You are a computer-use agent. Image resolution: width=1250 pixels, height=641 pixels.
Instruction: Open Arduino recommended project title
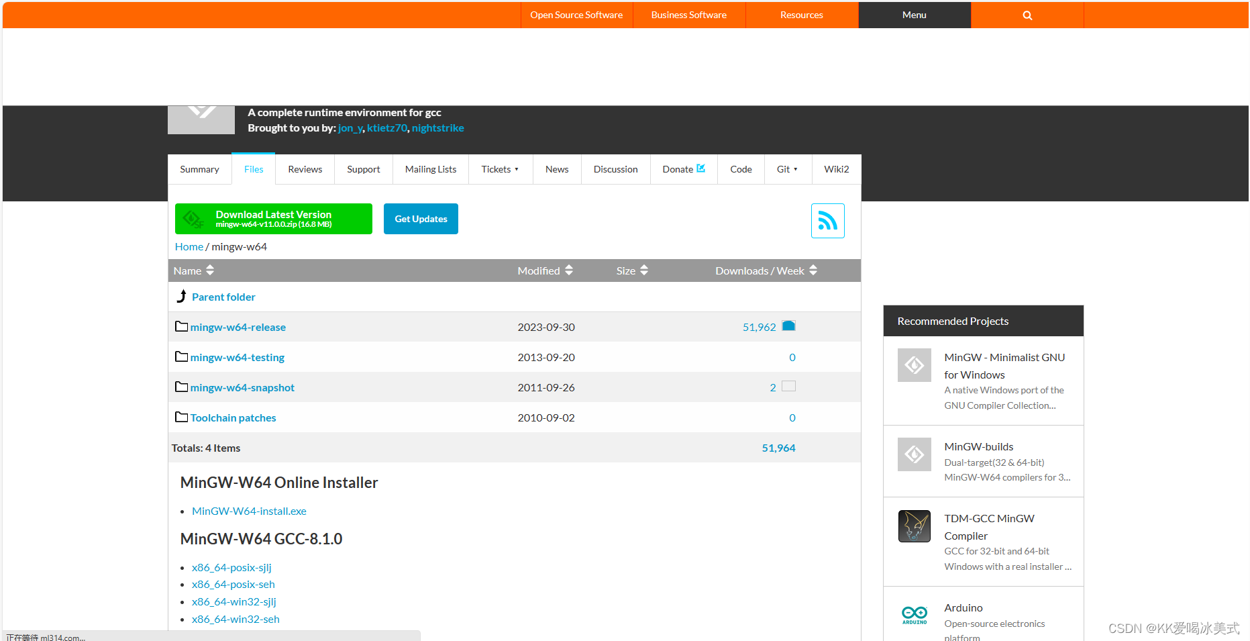pos(963,607)
